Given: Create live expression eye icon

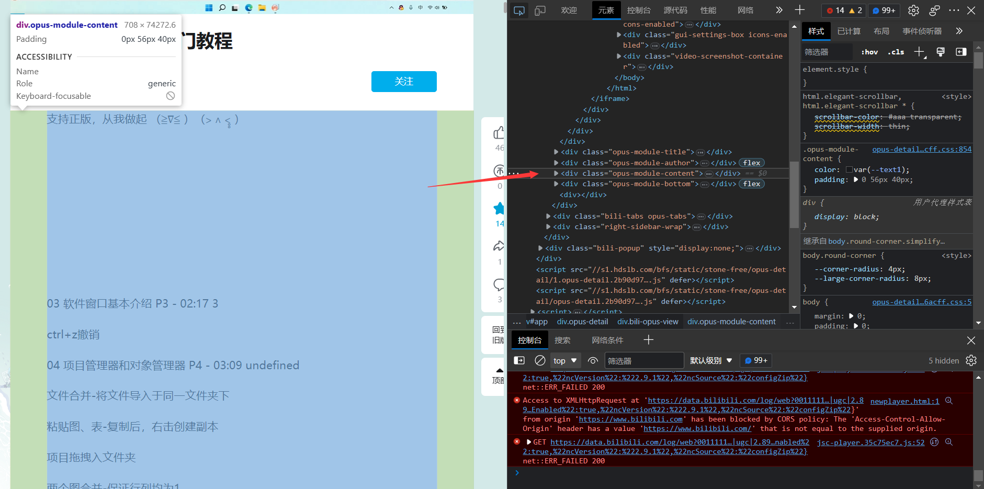Looking at the screenshot, I should 593,360.
